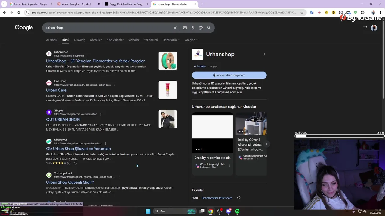Expand the Araçlar dropdown
This screenshot has width=385, height=216.
point(191,40)
